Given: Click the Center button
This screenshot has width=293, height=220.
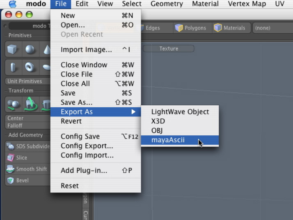Looking at the screenshot, I should (28, 118).
